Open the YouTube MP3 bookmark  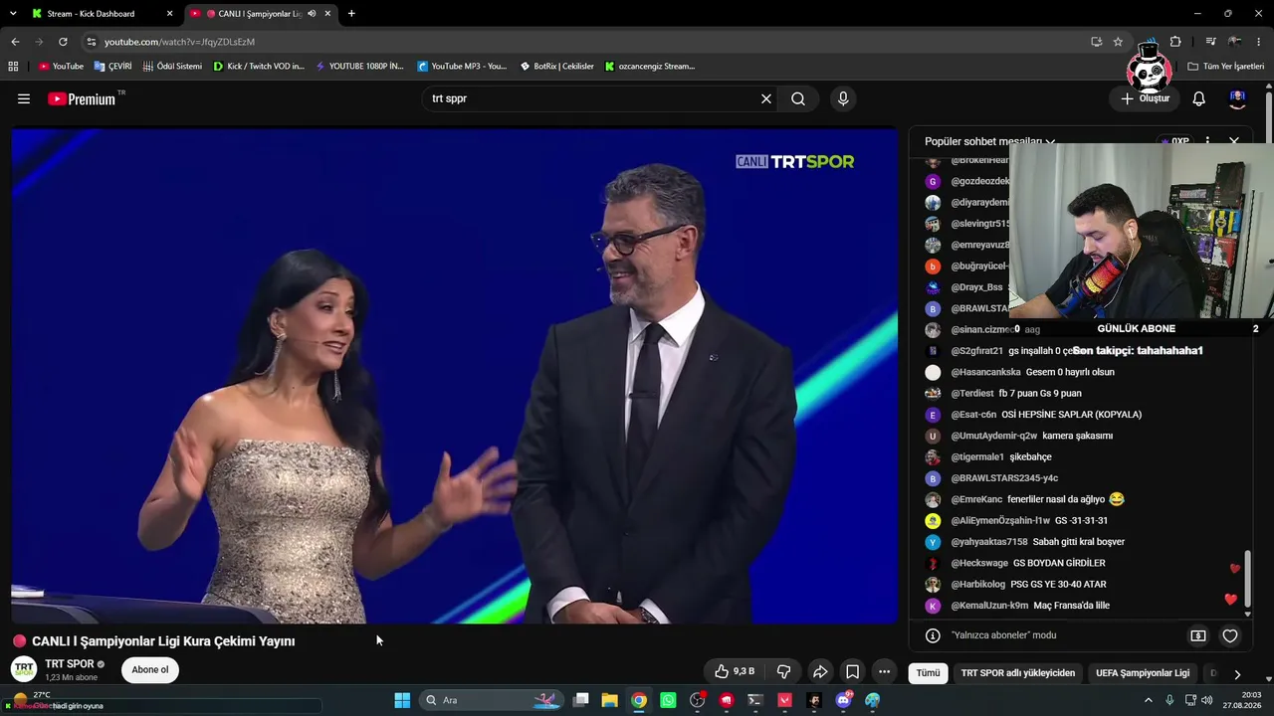click(x=462, y=67)
